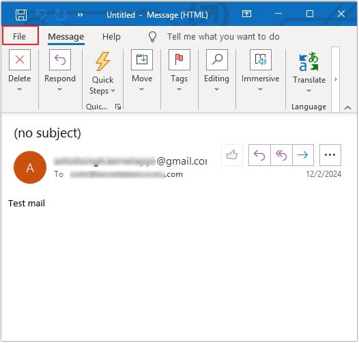Expand the Translate dropdown arrow
The height and width of the screenshot is (343, 359).
309,91
